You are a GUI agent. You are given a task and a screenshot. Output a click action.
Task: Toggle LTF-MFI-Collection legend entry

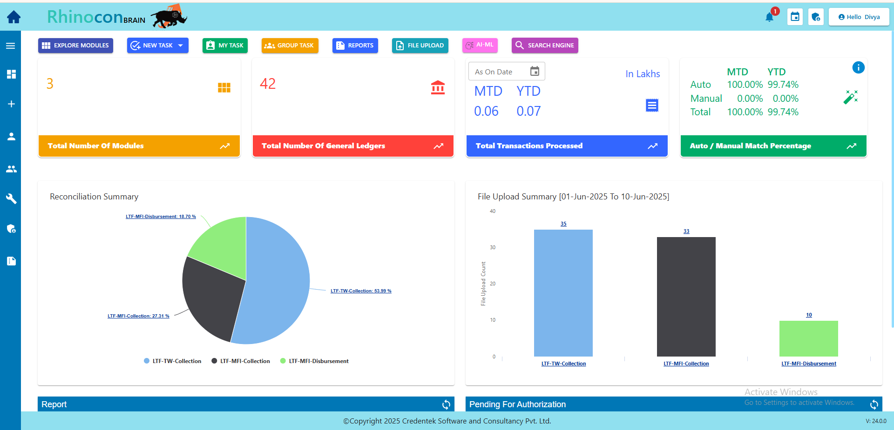(241, 361)
